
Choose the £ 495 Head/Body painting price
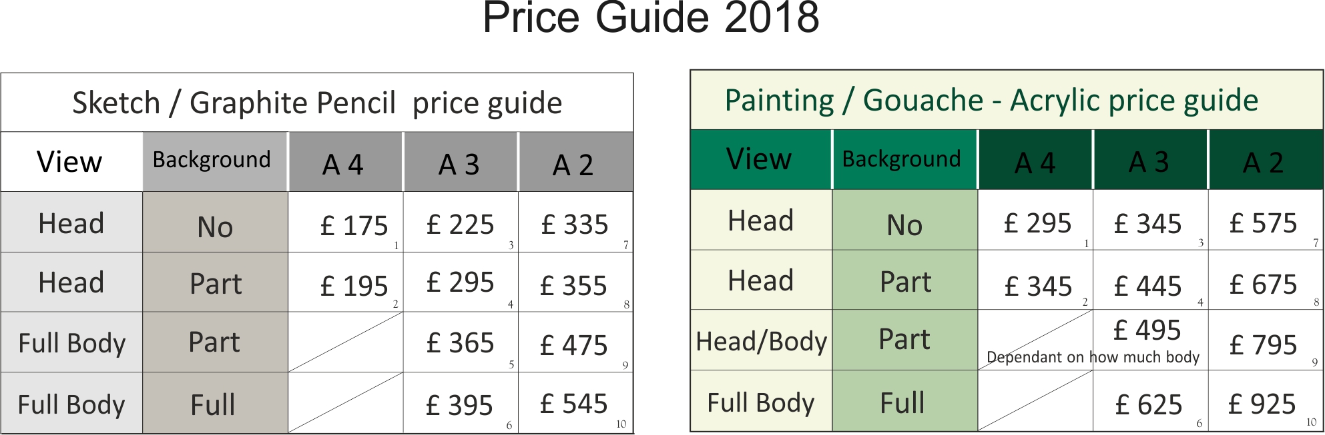(x=1147, y=330)
